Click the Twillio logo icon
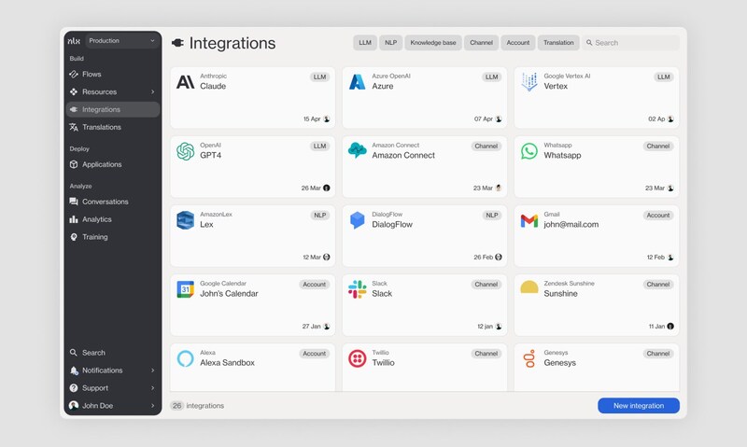 357,358
